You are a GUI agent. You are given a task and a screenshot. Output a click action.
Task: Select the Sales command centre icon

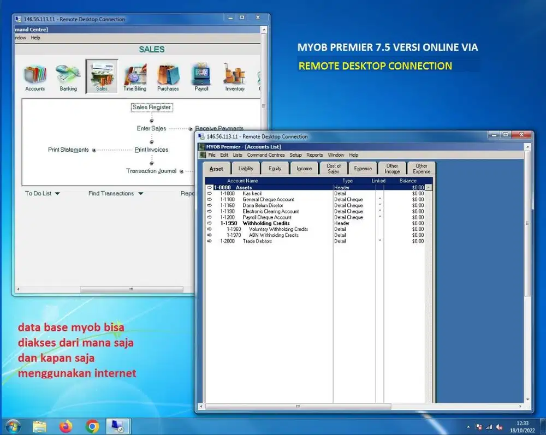click(x=102, y=75)
